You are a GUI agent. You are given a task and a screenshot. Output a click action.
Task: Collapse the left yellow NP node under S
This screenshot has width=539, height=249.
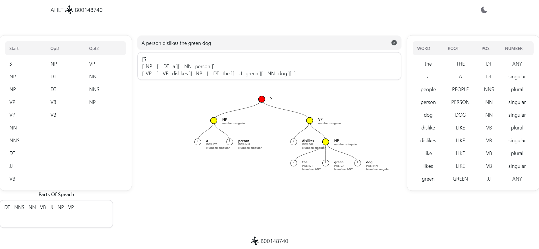[213, 120]
